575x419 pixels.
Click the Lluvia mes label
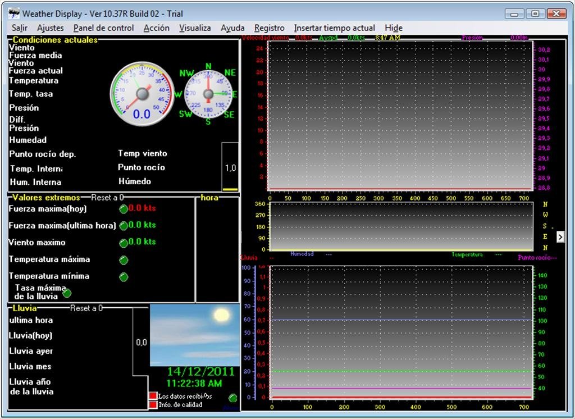30,366
